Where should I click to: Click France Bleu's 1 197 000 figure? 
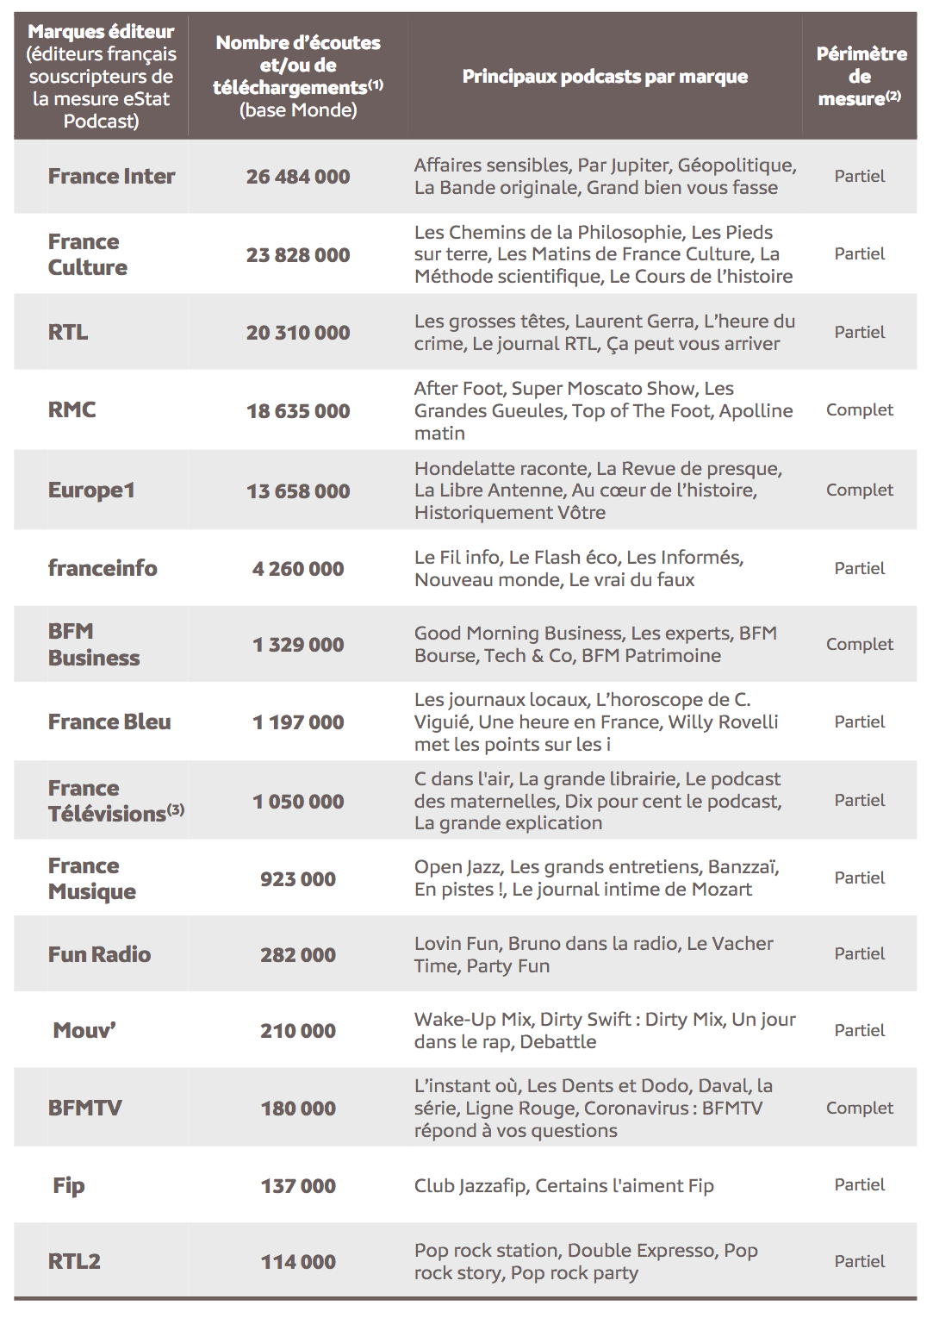pyautogui.click(x=298, y=722)
